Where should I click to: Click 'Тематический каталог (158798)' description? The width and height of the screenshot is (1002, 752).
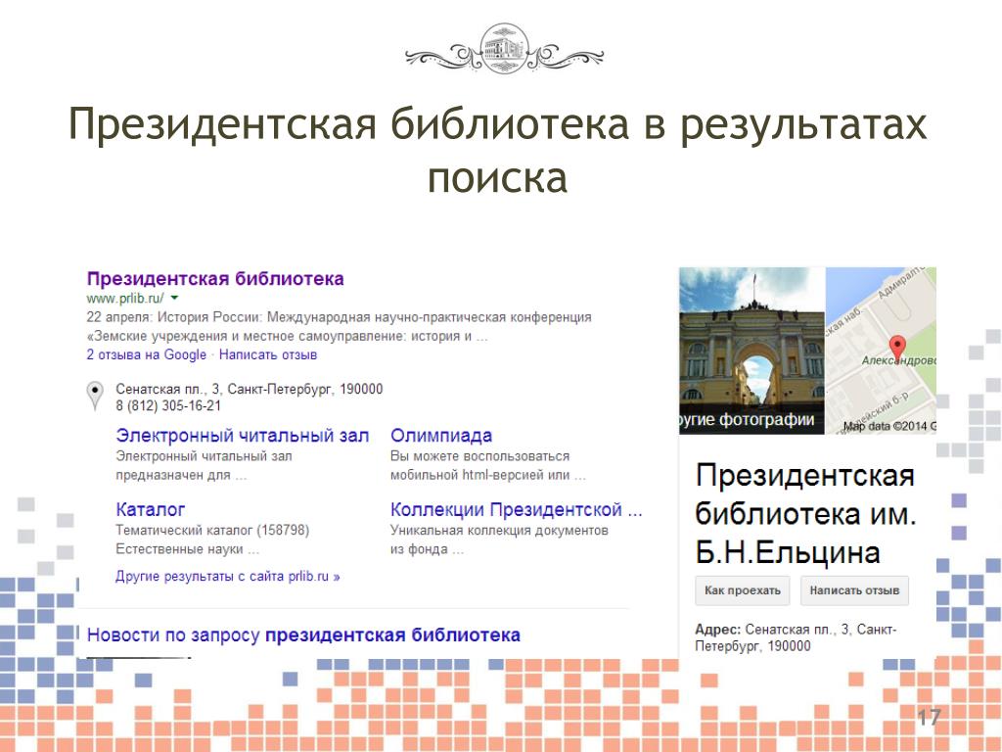(212, 530)
